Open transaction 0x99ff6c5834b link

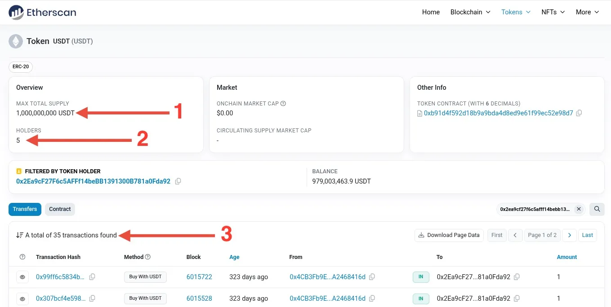point(60,277)
